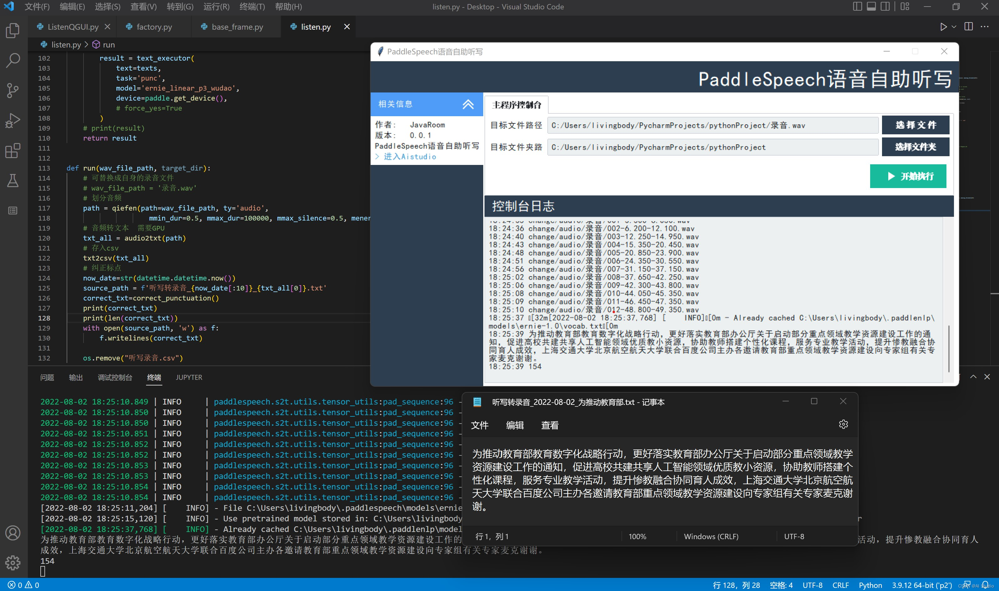The image size is (999, 591).
Task: Open the 查看(V) menu
Action: (x=143, y=7)
